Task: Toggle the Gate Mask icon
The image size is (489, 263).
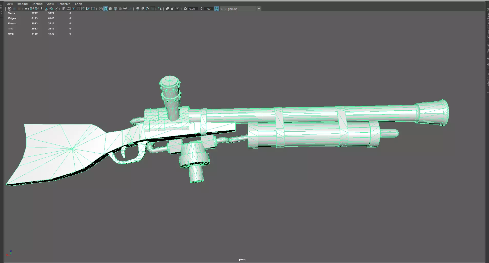Action: click(x=78, y=9)
